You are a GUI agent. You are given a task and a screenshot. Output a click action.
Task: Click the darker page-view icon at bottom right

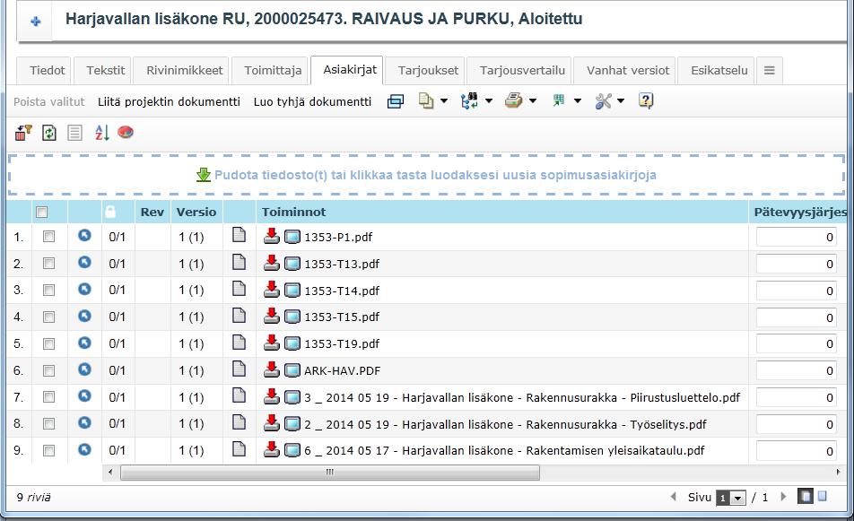pyautogui.click(x=805, y=497)
